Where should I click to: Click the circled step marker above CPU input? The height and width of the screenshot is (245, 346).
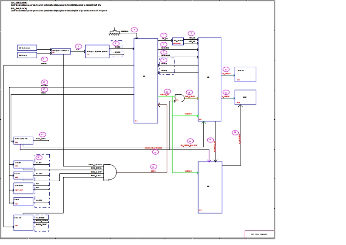226,92
